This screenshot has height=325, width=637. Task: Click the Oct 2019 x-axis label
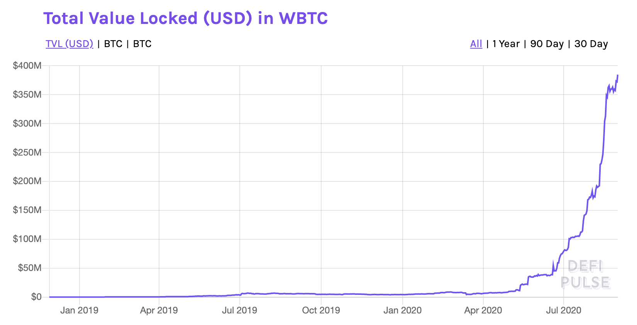pyautogui.click(x=321, y=310)
